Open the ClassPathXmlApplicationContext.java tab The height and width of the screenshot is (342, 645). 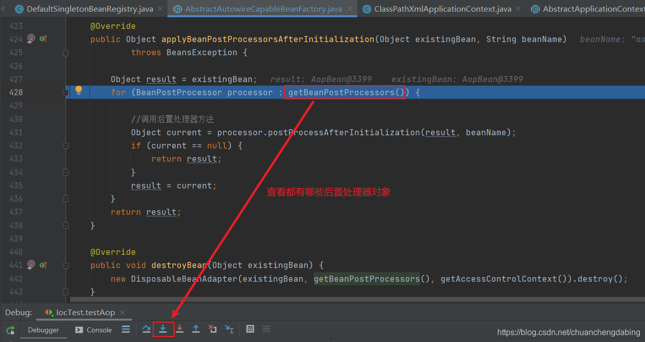tap(443, 9)
